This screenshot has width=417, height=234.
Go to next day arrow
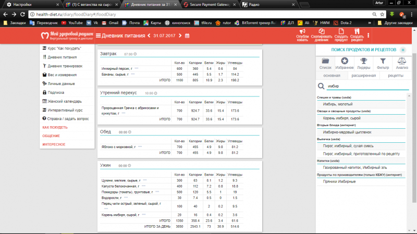click(180, 35)
